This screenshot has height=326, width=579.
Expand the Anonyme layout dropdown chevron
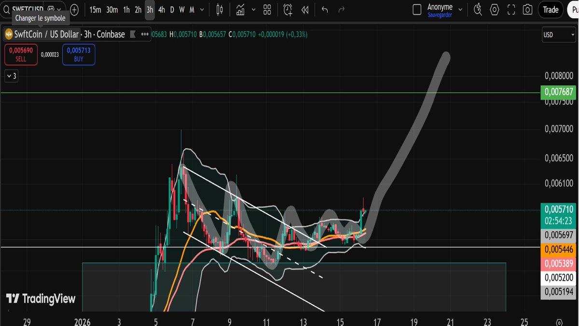pyautogui.click(x=460, y=10)
